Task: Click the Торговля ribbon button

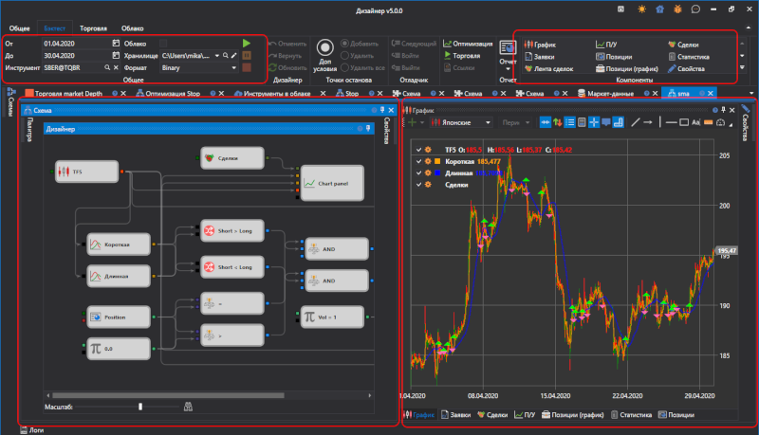Action: click(x=462, y=56)
